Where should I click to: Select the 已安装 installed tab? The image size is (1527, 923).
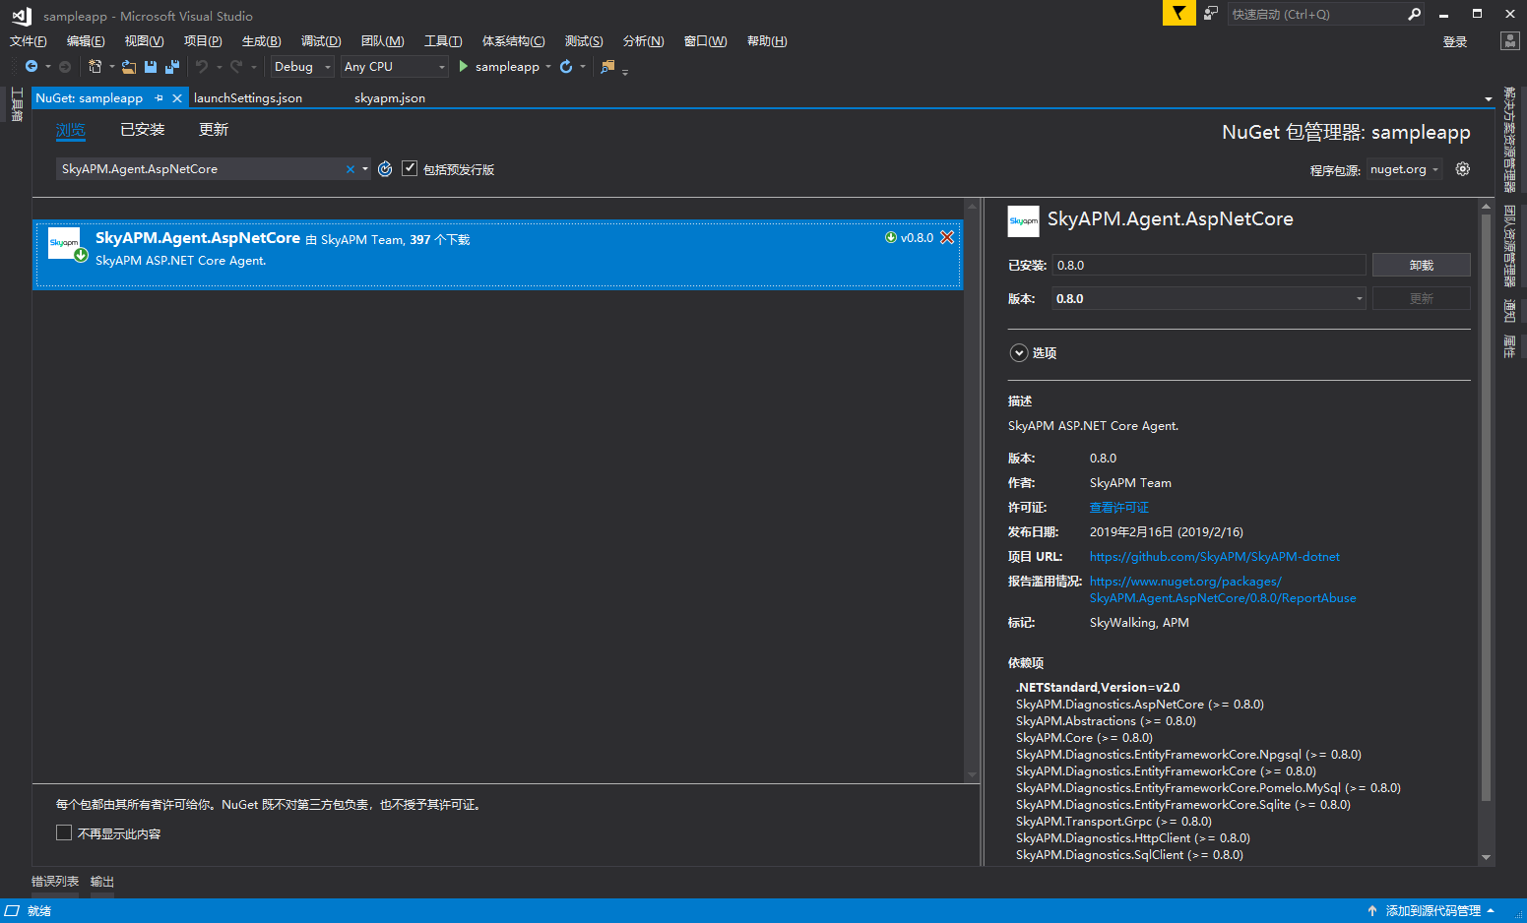pos(143,130)
